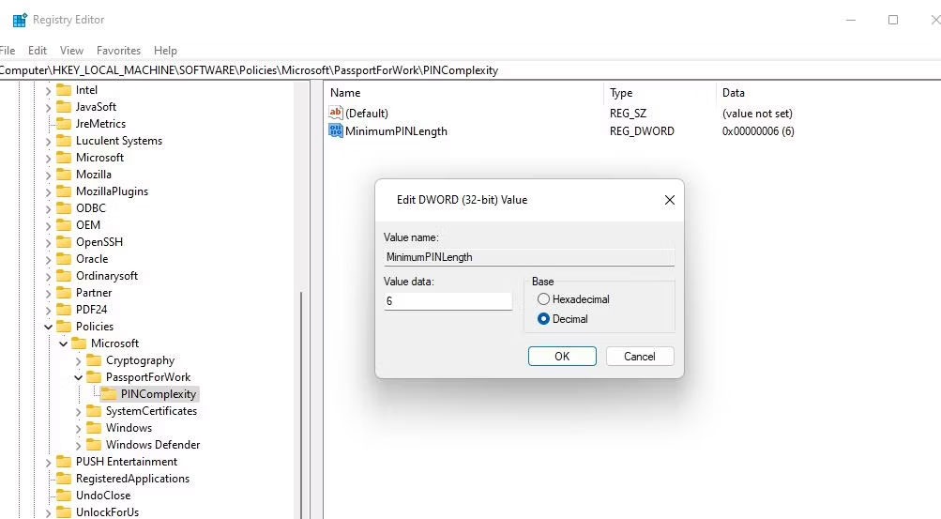Select the Decimal base radio button
The width and height of the screenshot is (941, 519).
(544, 319)
